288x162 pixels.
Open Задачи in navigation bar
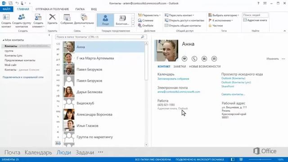[85, 152]
